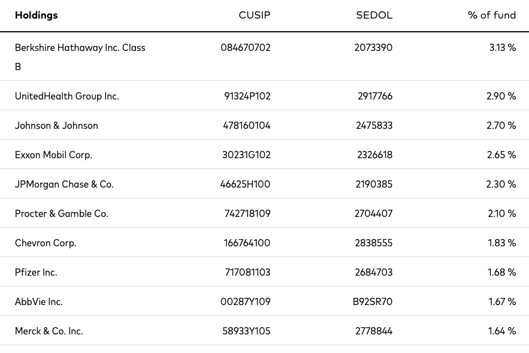Click Merck & Co. Inc. holding name
Viewport: 529px width, 353px height.
pos(49,331)
